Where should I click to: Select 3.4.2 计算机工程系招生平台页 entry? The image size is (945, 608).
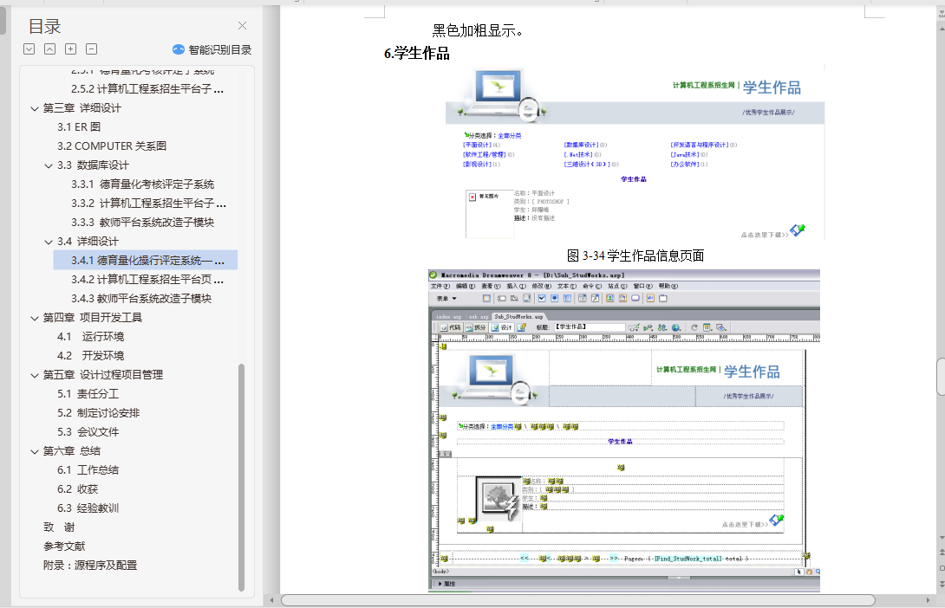(147, 280)
